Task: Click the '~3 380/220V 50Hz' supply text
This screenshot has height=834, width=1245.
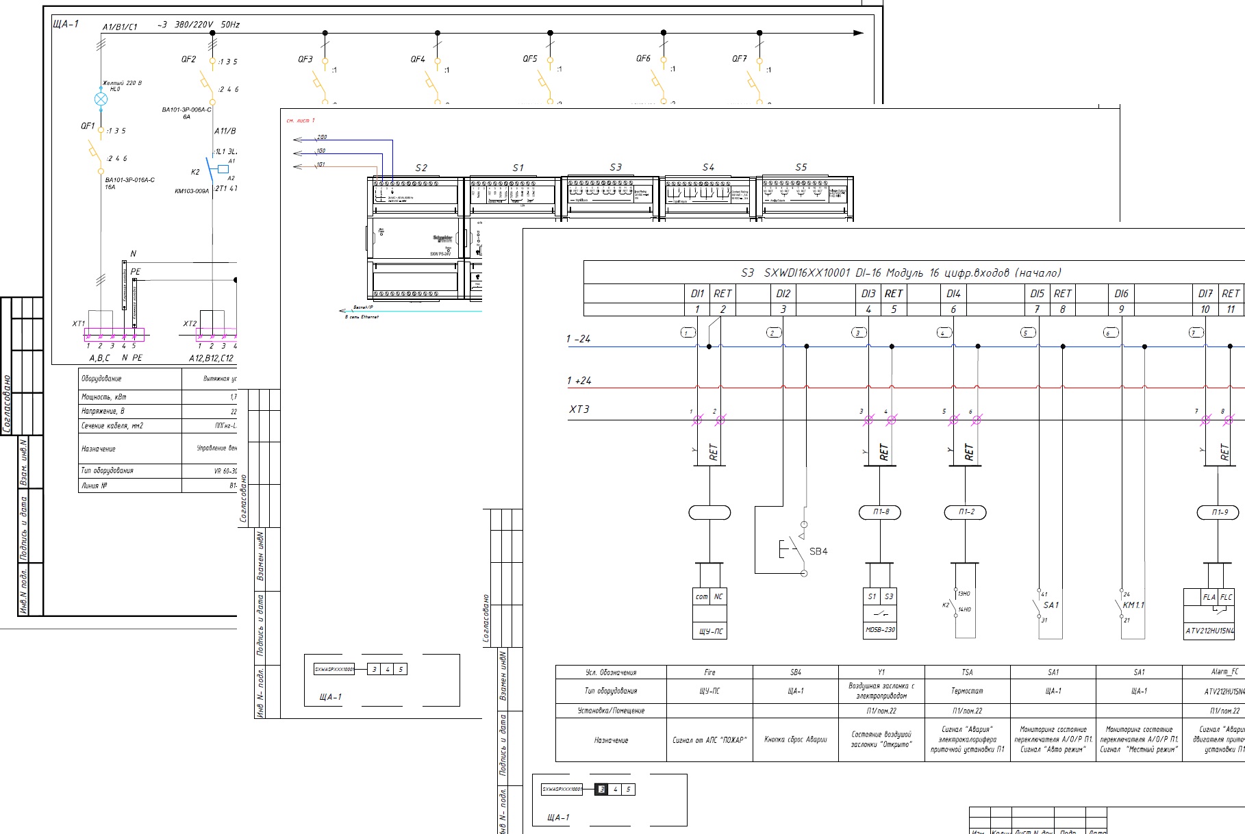Action: pyautogui.click(x=199, y=25)
